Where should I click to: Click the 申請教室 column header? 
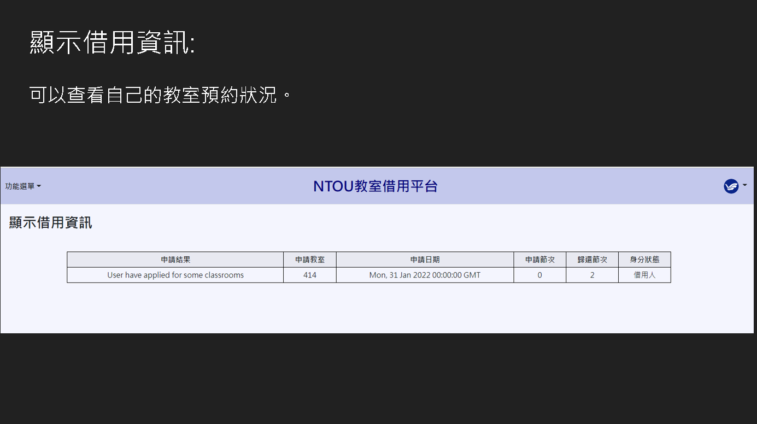(310, 260)
